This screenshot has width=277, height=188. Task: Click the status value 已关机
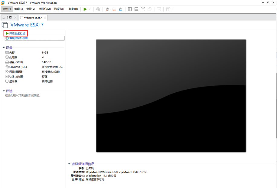[x=90, y=168]
